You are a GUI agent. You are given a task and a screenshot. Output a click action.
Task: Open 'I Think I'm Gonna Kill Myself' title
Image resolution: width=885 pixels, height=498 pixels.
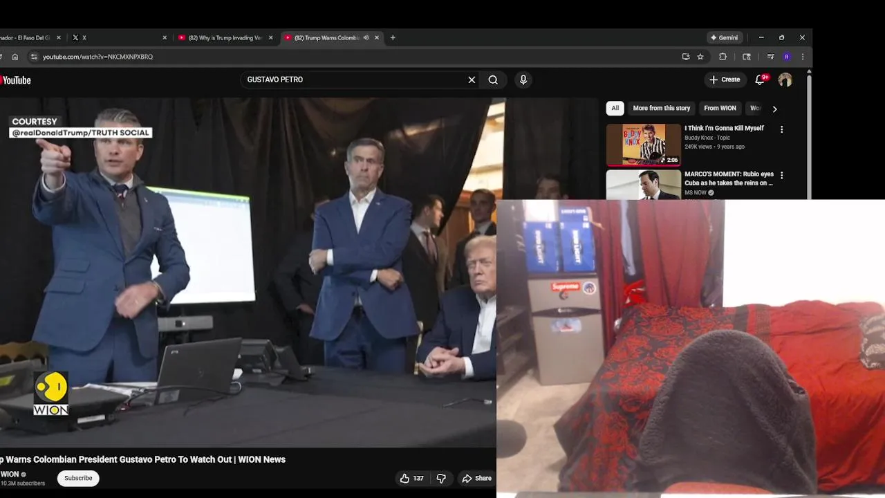(724, 128)
